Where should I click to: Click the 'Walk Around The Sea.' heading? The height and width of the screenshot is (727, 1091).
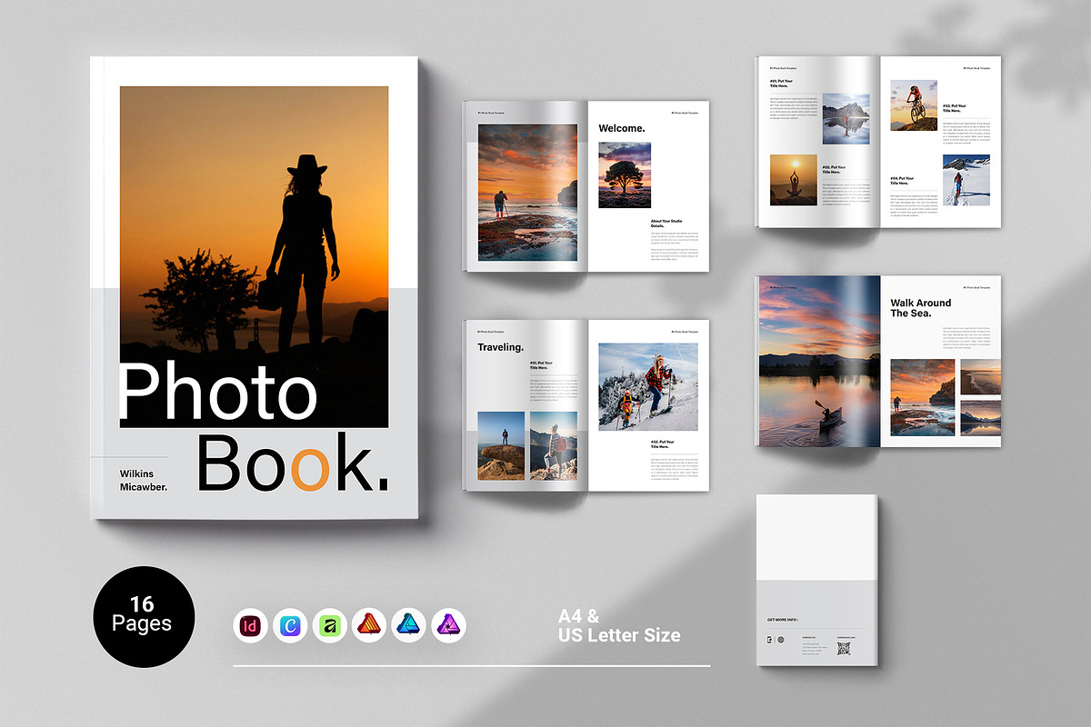click(x=921, y=308)
